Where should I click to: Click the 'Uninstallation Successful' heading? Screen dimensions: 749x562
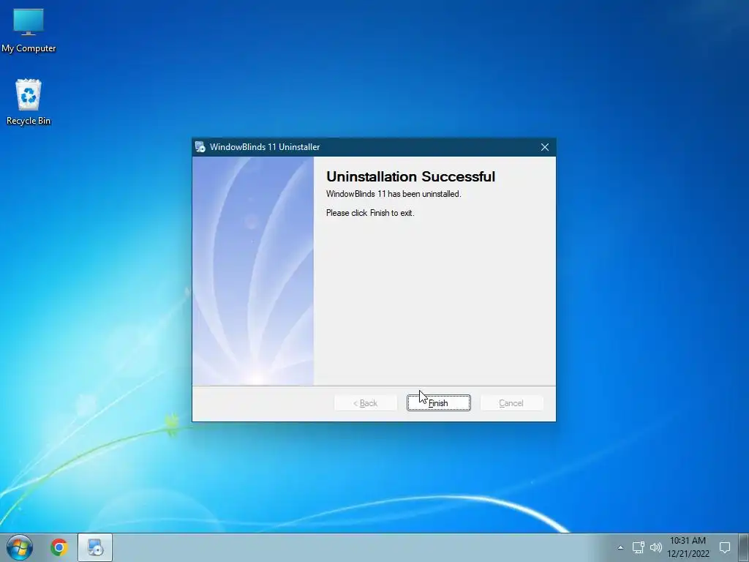pyautogui.click(x=410, y=177)
